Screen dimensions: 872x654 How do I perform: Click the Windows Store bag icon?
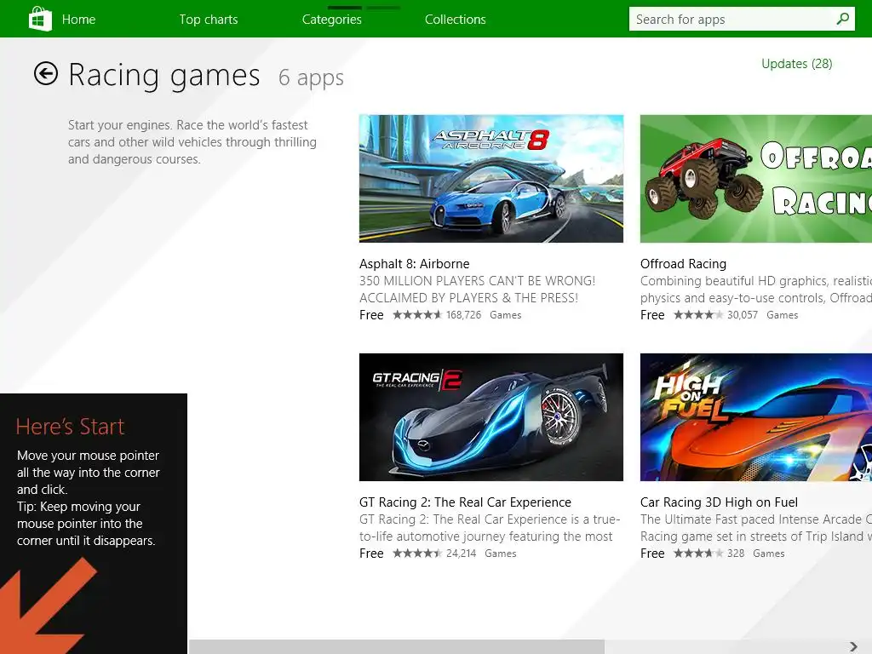40,19
